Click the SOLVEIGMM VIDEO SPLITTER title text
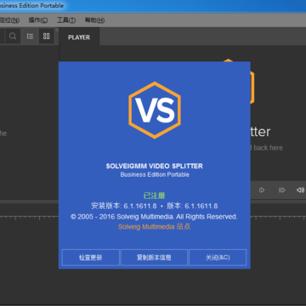 [x=155, y=166]
